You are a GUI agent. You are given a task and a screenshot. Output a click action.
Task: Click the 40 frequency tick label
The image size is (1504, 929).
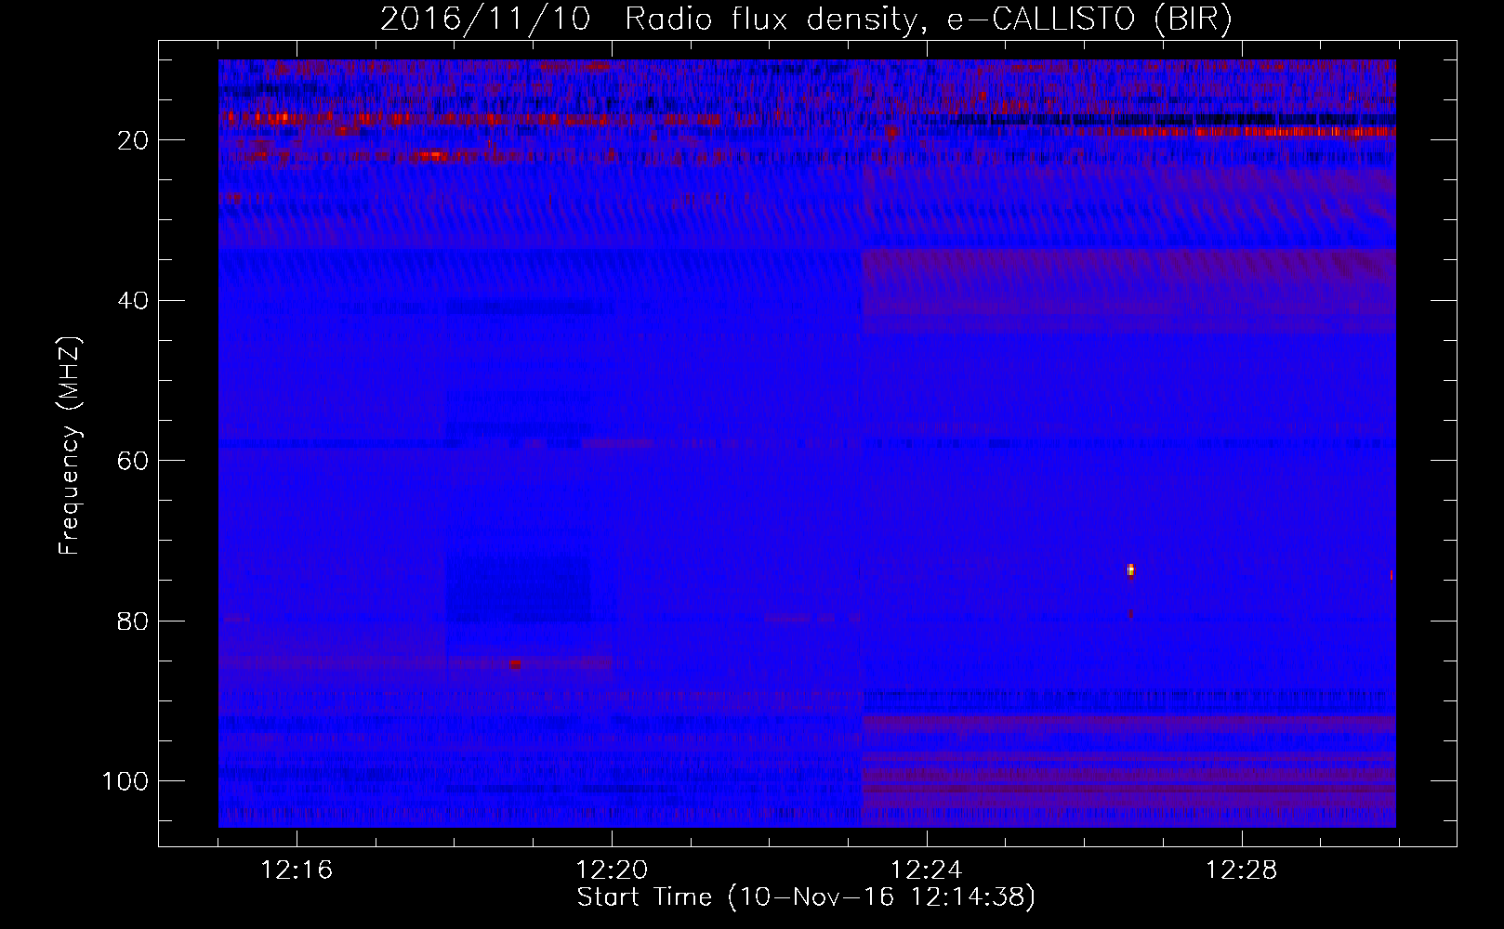click(x=134, y=301)
